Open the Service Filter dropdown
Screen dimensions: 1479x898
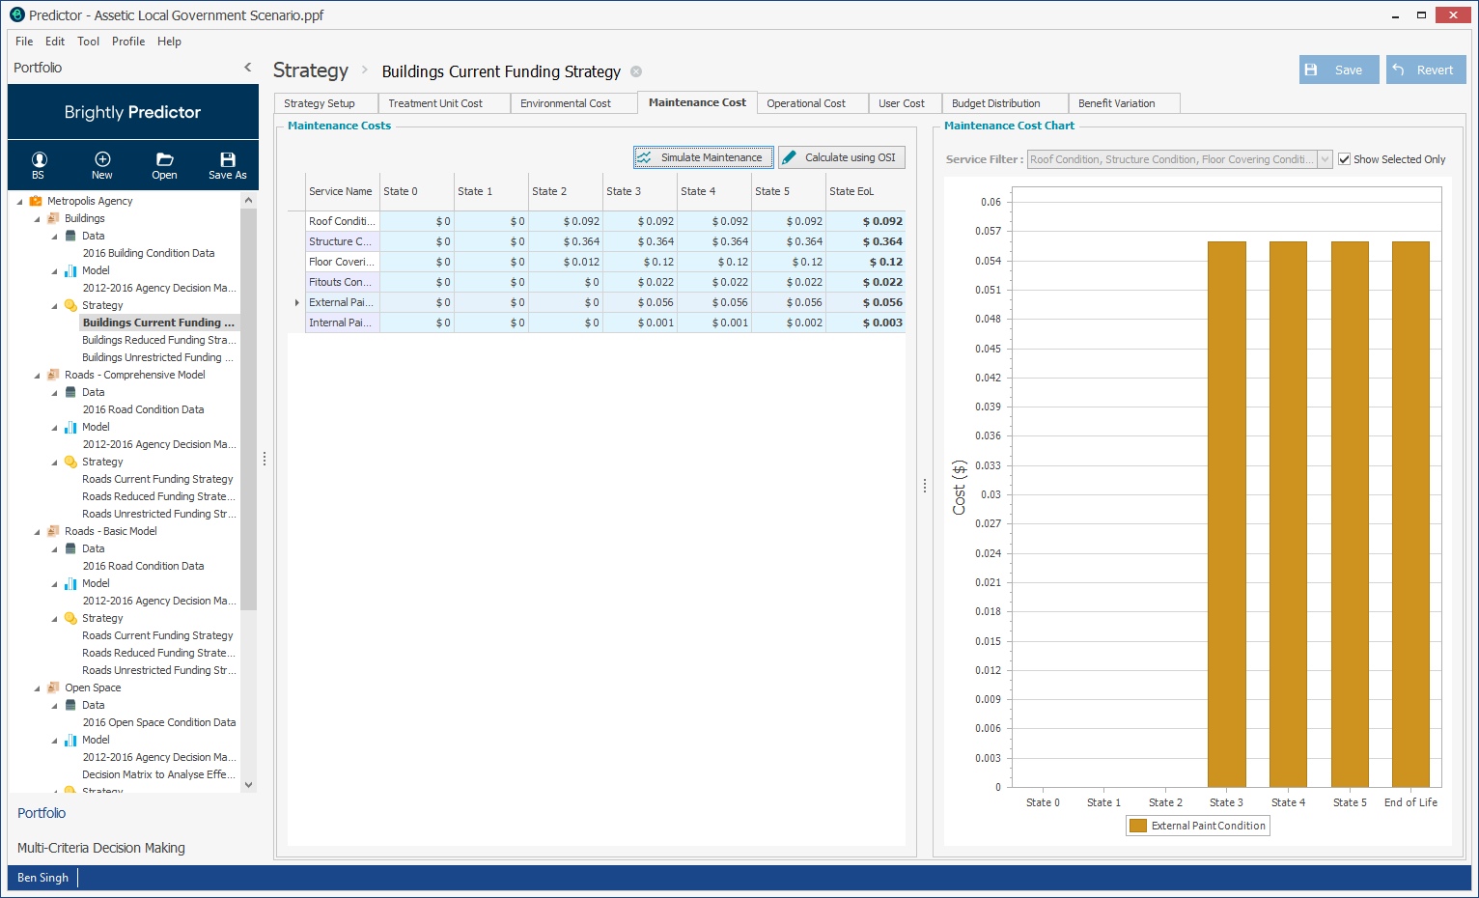[1326, 159]
